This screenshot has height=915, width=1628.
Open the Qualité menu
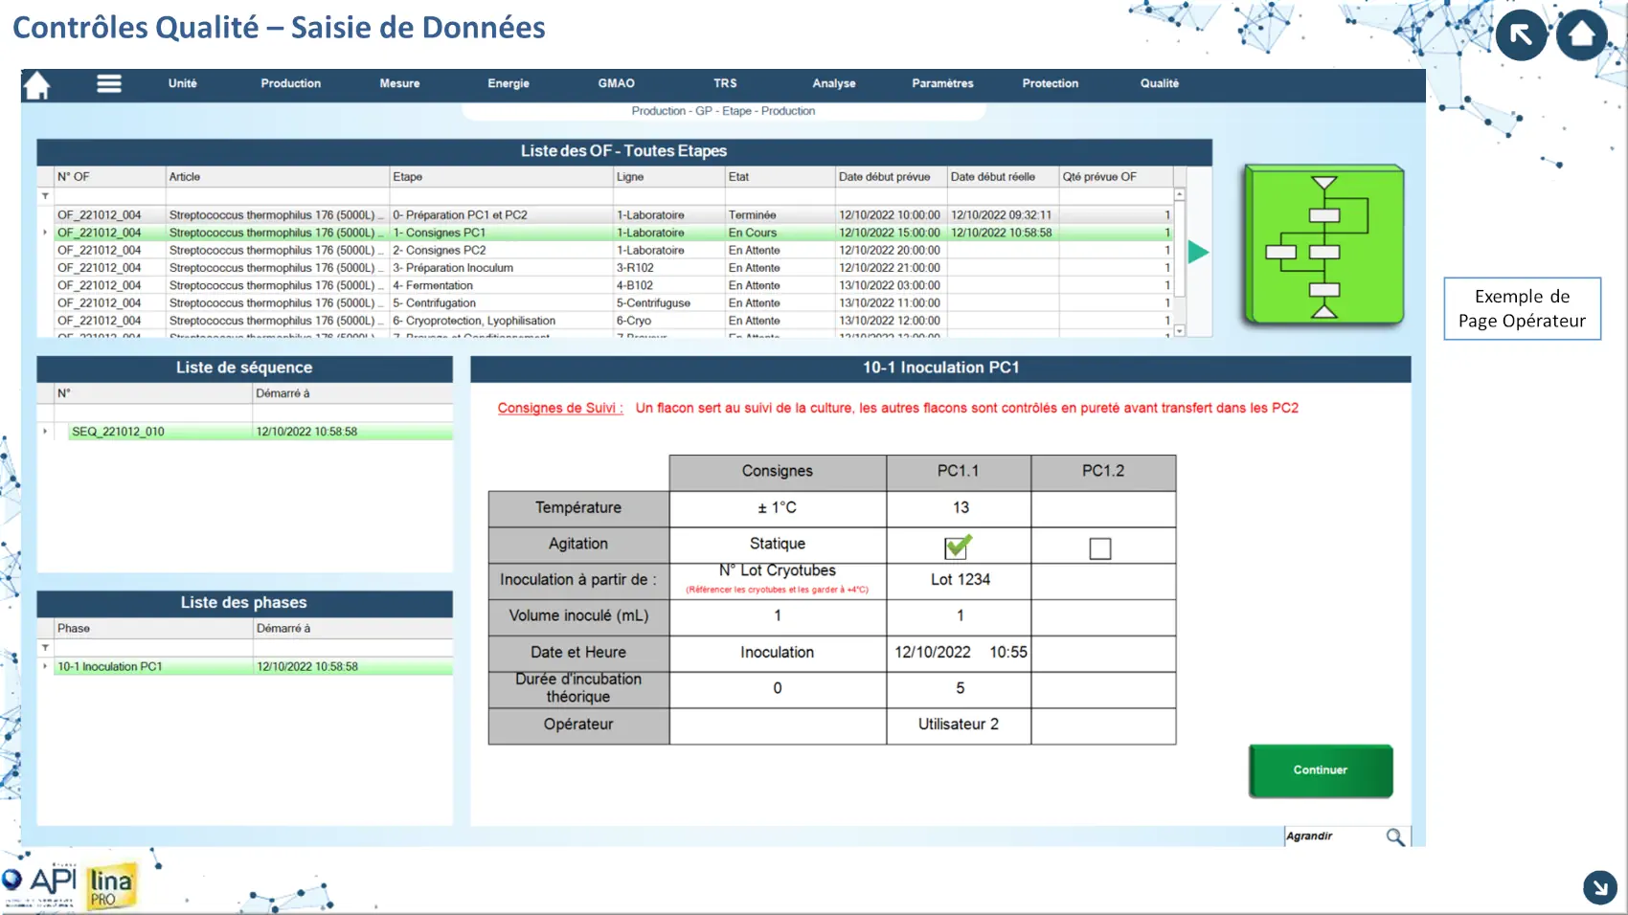click(1159, 84)
